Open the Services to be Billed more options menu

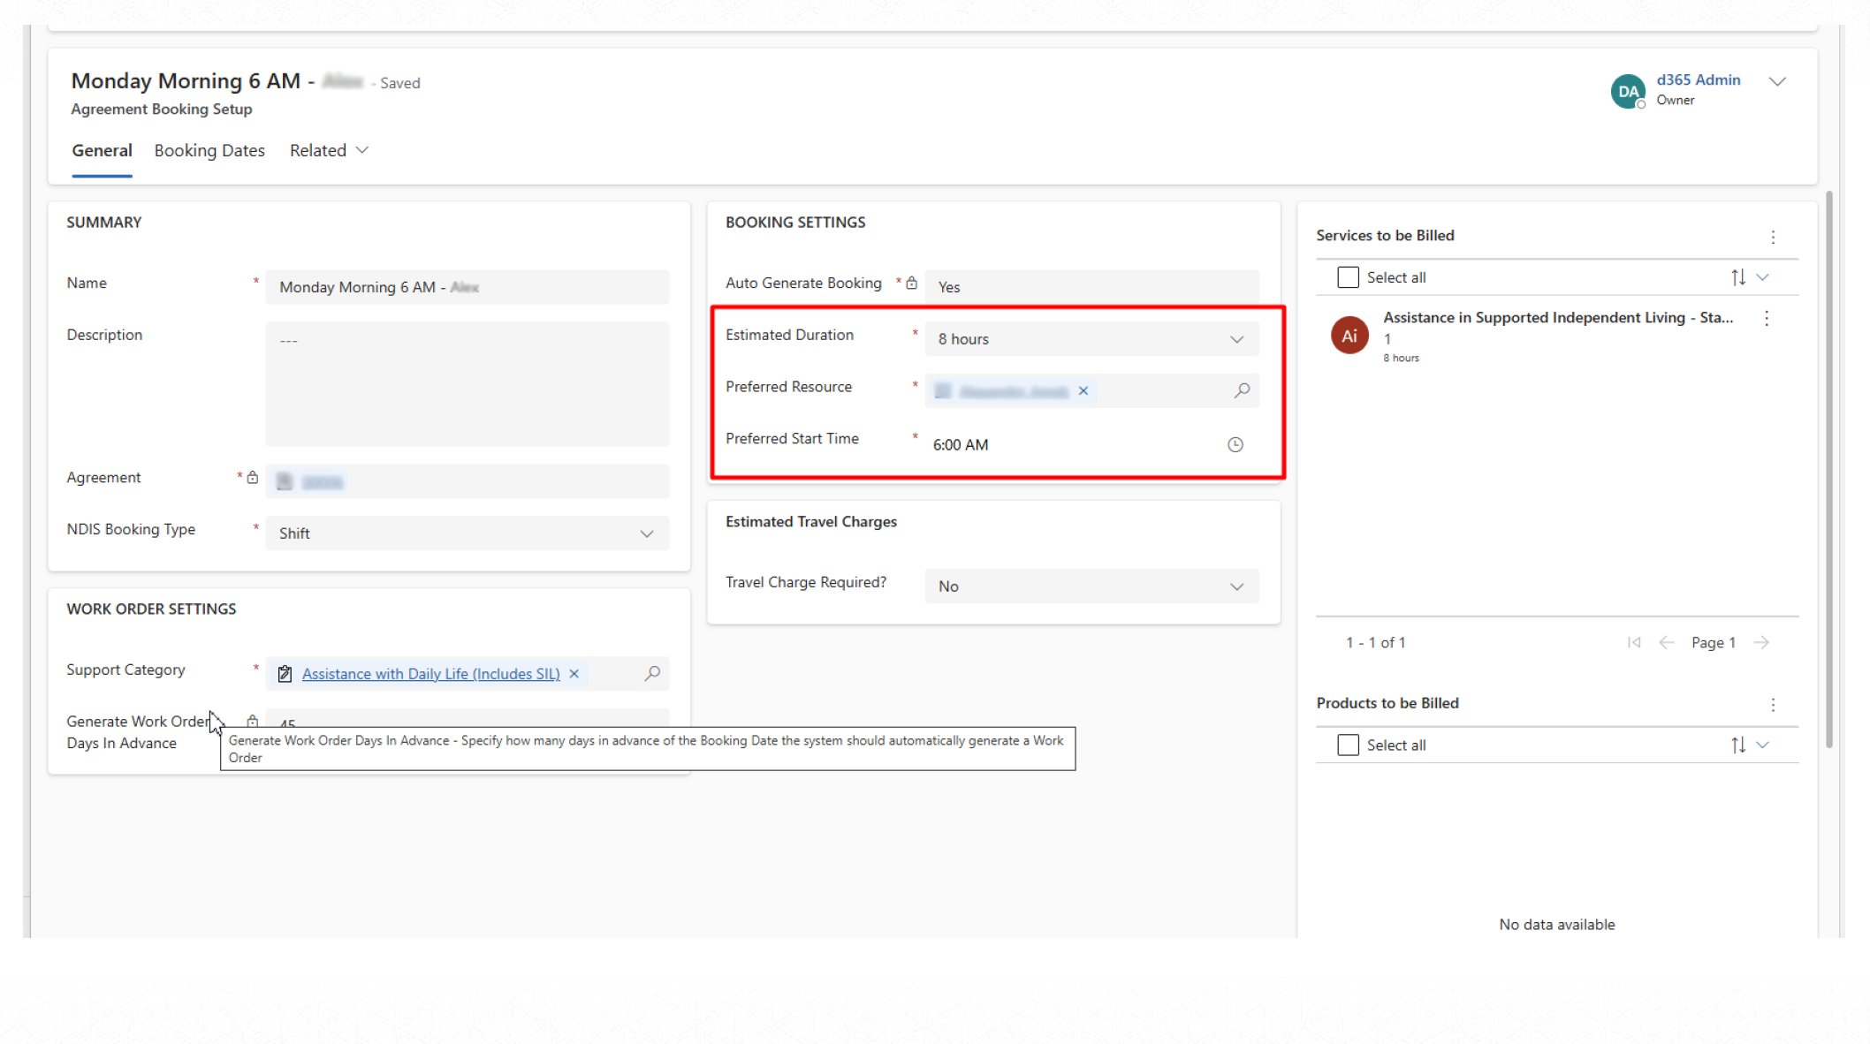point(1772,237)
